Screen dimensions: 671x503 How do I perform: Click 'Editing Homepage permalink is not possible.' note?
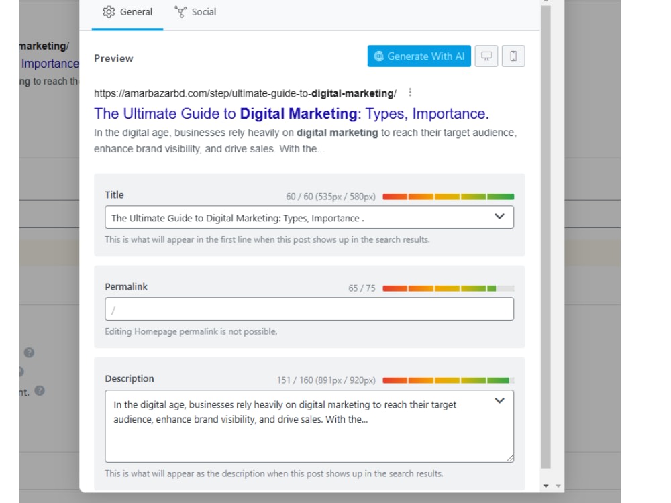(191, 331)
